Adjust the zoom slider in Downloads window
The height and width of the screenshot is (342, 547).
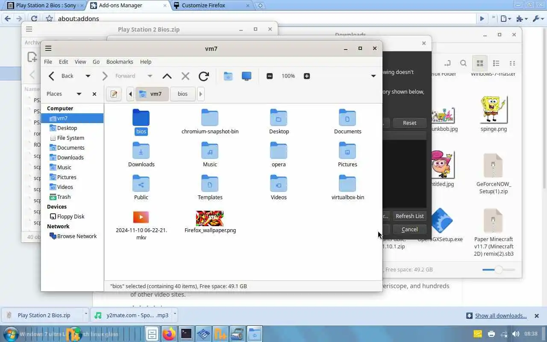[499, 270]
